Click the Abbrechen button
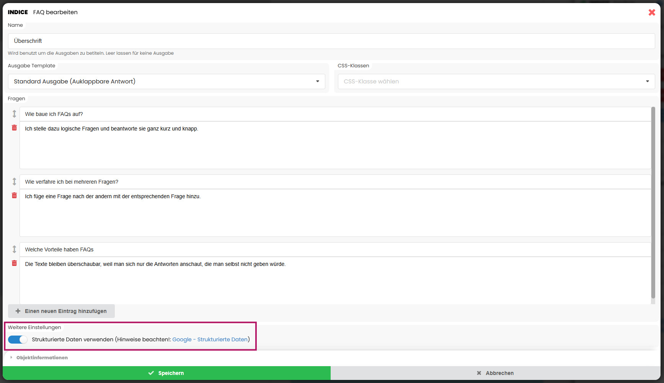This screenshot has height=383, width=664. pos(496,373)
